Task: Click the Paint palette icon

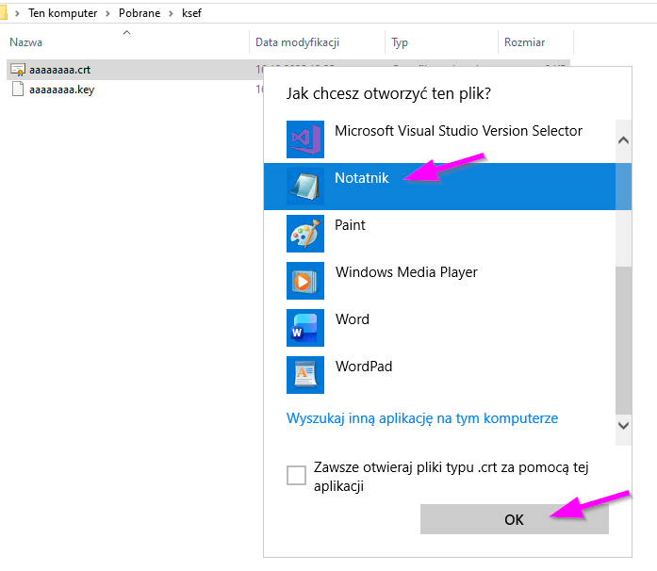Action: coord(304,234)
